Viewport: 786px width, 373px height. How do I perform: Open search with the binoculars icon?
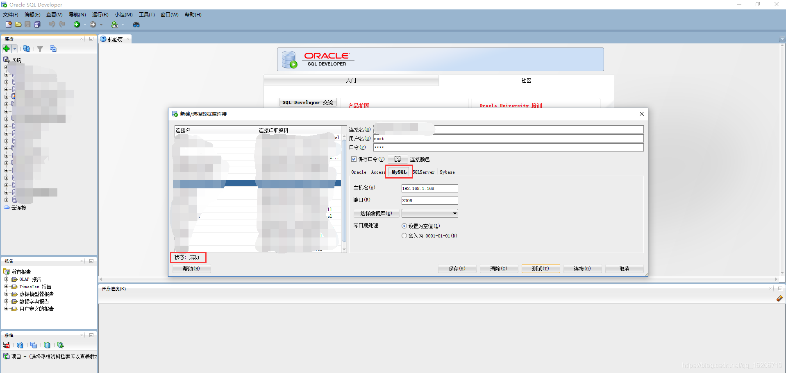136,24
